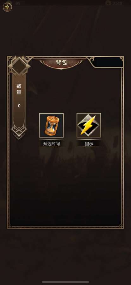
Task: Tap the quantity value 0
Action: click(x=19, y=106)
